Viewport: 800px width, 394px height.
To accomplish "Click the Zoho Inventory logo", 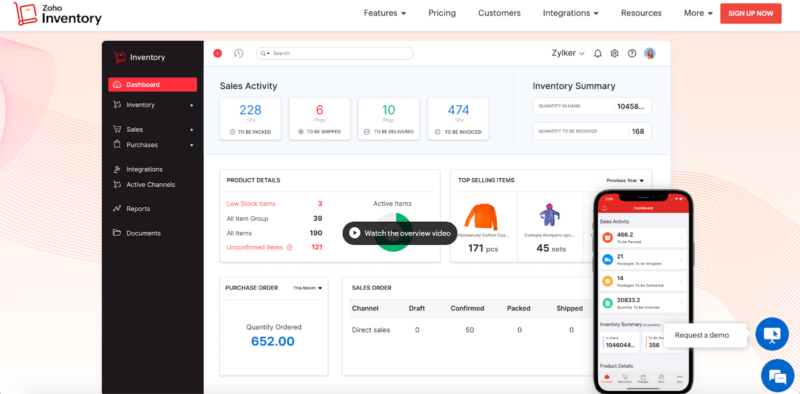I will point(57,14).
